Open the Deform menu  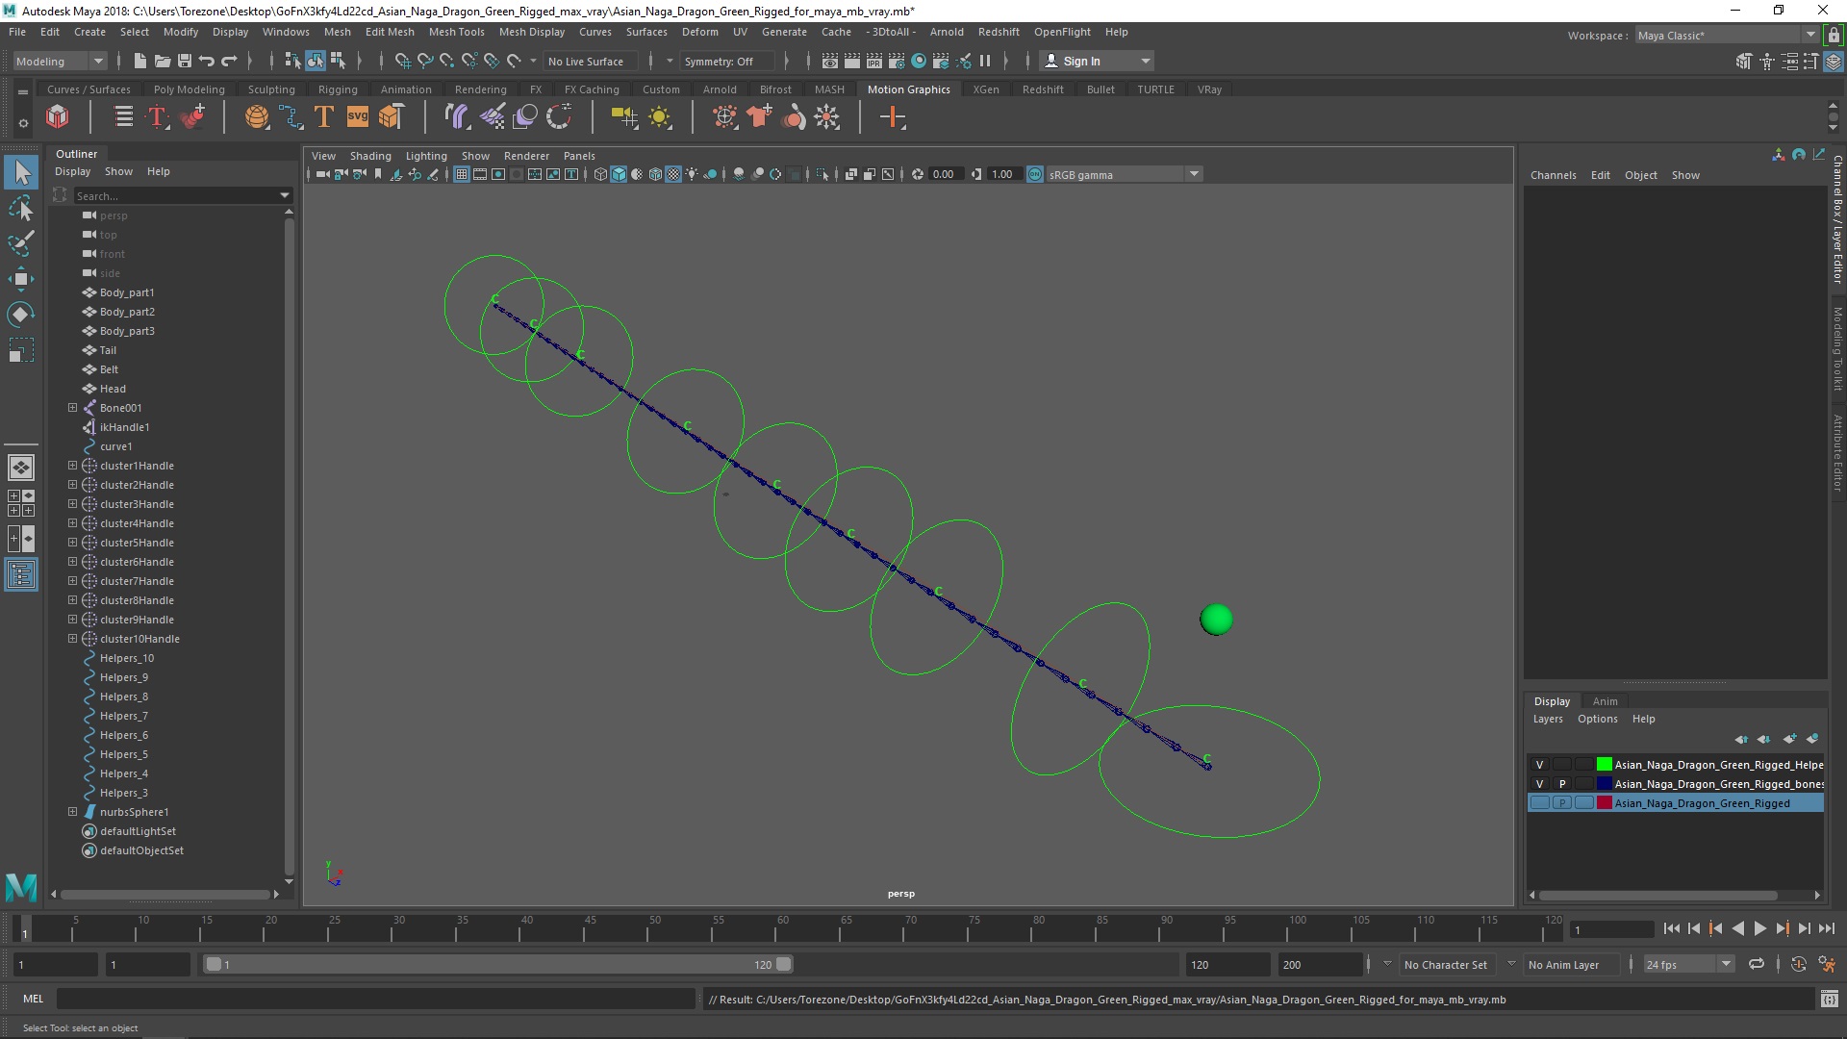click(699, 32)
